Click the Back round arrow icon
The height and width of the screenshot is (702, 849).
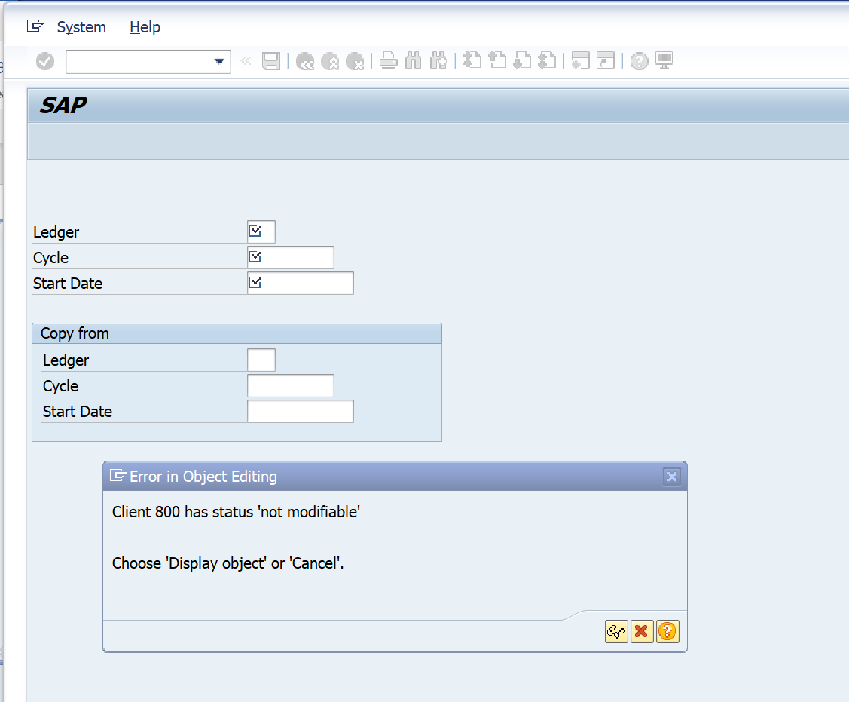305,61
